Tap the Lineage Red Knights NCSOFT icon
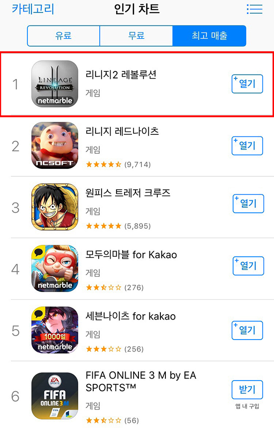This screenshot has height=430, width=274. coord(55,145)
